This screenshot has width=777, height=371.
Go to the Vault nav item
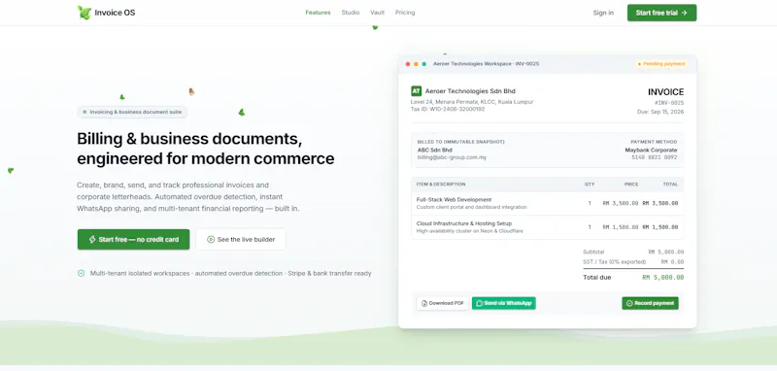[377, 13]
